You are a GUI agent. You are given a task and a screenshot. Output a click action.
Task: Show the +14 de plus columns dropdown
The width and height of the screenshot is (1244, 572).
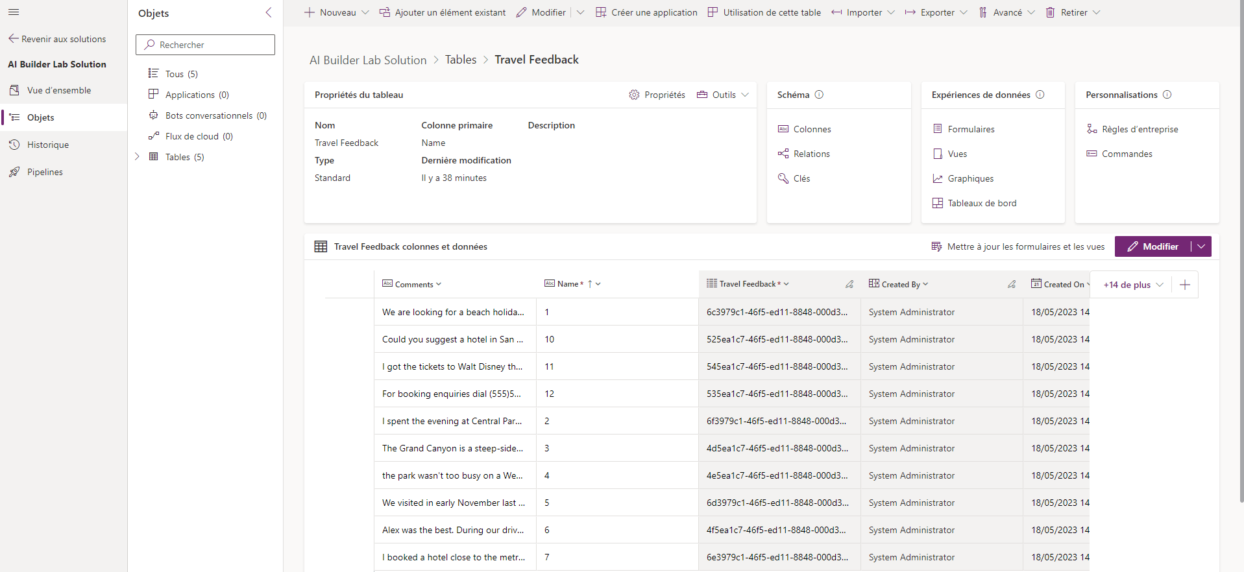(x=1133, y=285)
